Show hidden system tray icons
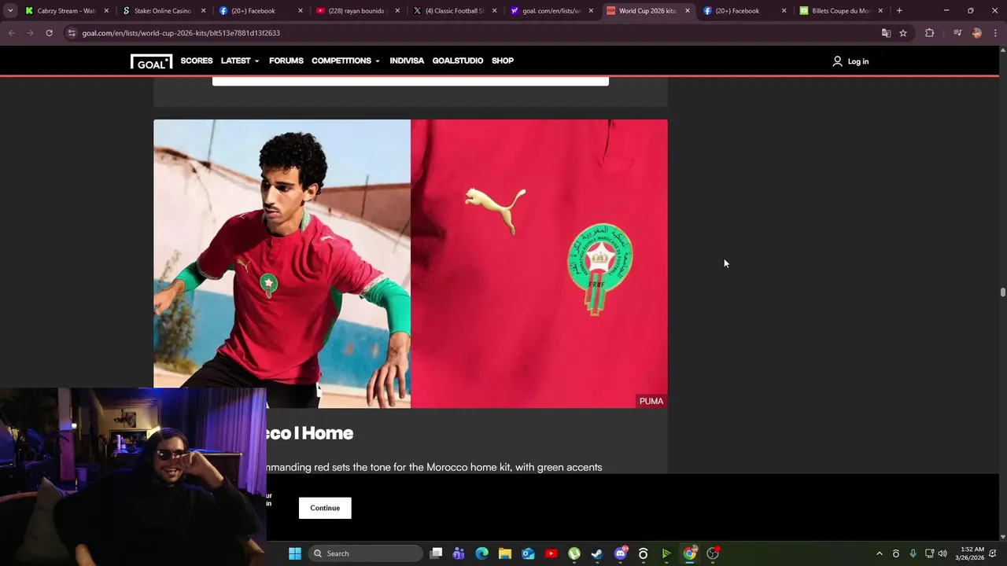Screen dimensions: 1007x566 880,553
